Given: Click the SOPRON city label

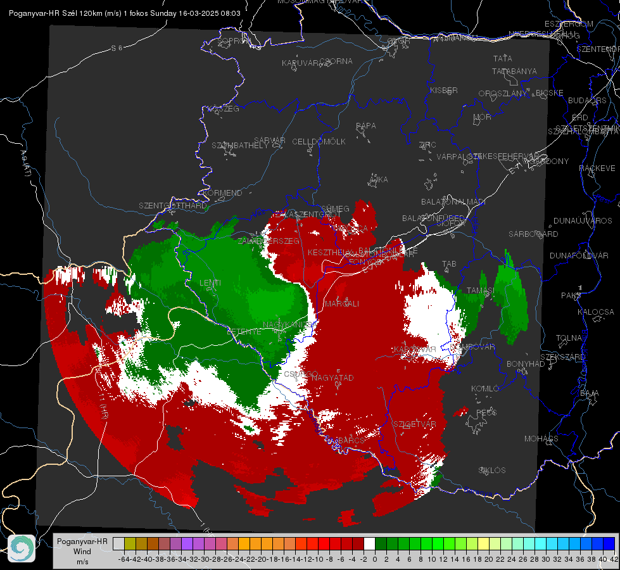Looking at the screenshot, I should 234,41.
